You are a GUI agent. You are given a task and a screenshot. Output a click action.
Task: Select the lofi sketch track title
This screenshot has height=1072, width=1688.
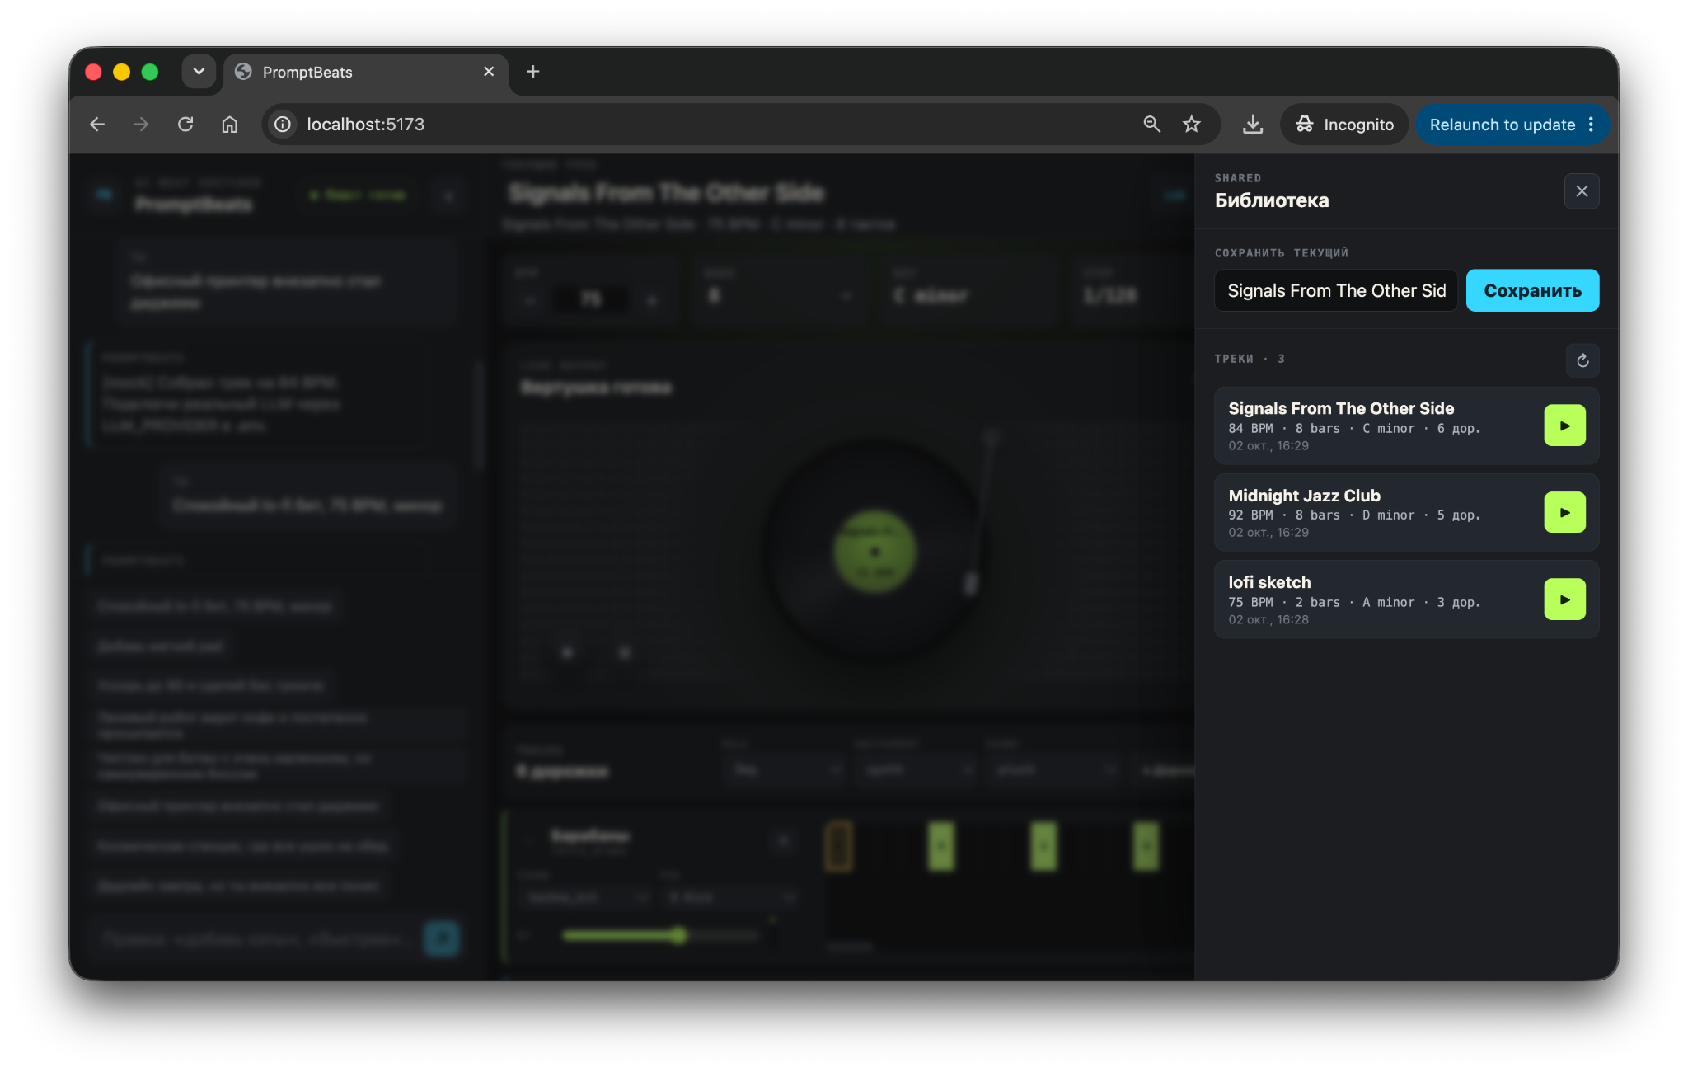[1269, 582]
